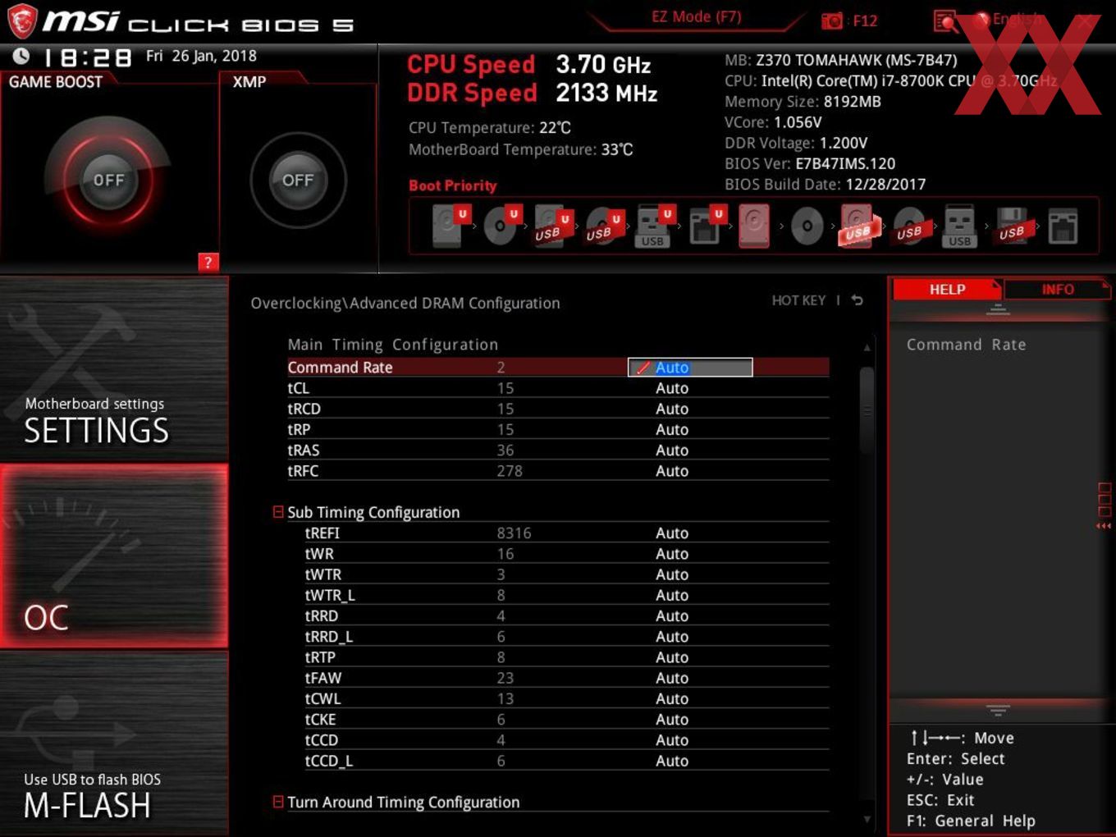Screen dimensions: 1116x837
Task: Select the highlighted red legacy hard disk boot icon
Action: click(755, 226)
